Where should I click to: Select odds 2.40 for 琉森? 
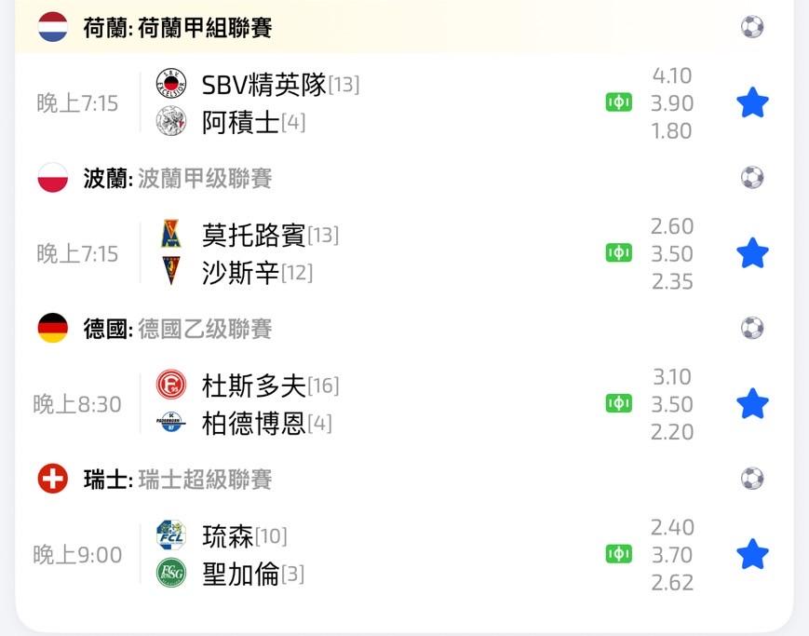[x=672, y=527]
